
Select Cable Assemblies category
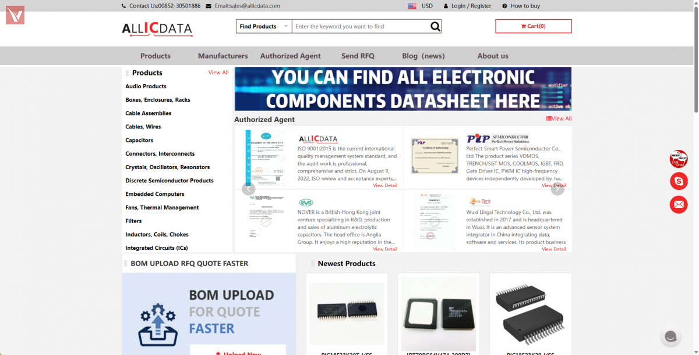pos(149,113)
